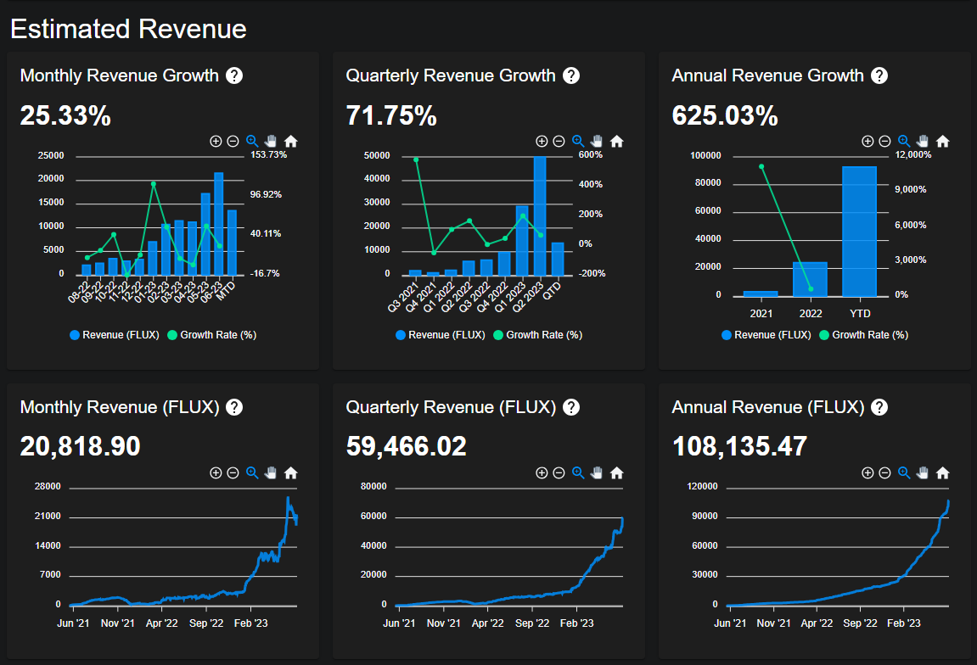
Task: Click the 2021 axis label in annual chart
Action: [761, 314]
